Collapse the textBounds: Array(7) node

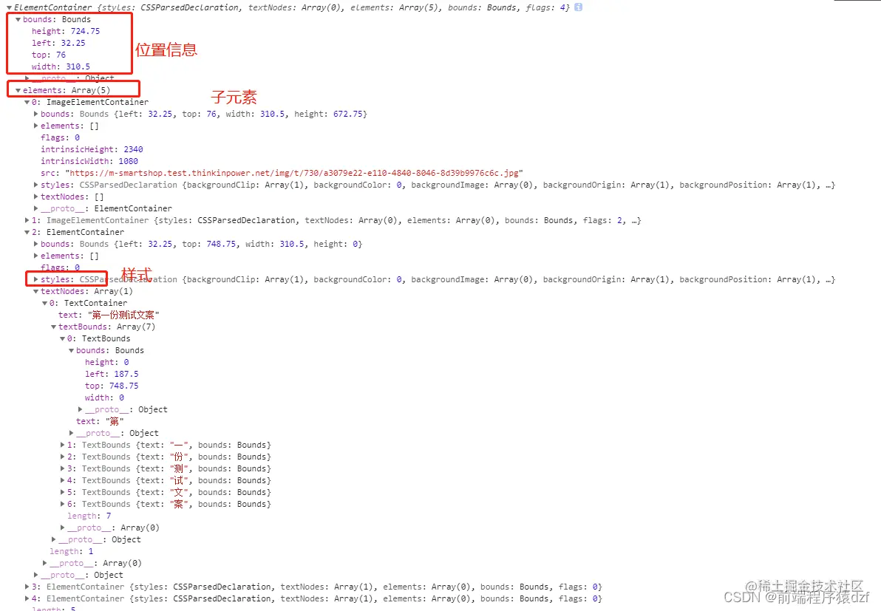(54, 327)
